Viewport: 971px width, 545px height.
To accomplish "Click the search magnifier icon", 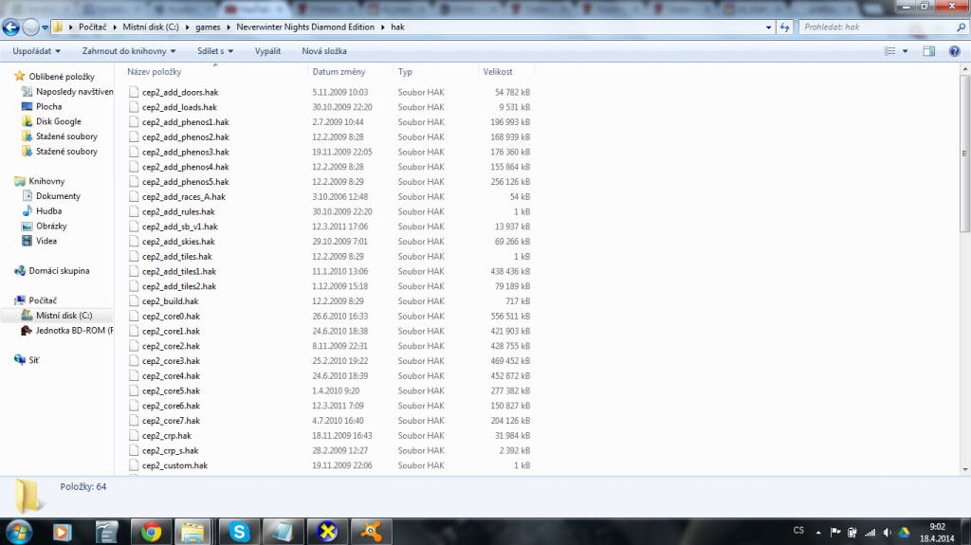I will click(x=962, y=27).
